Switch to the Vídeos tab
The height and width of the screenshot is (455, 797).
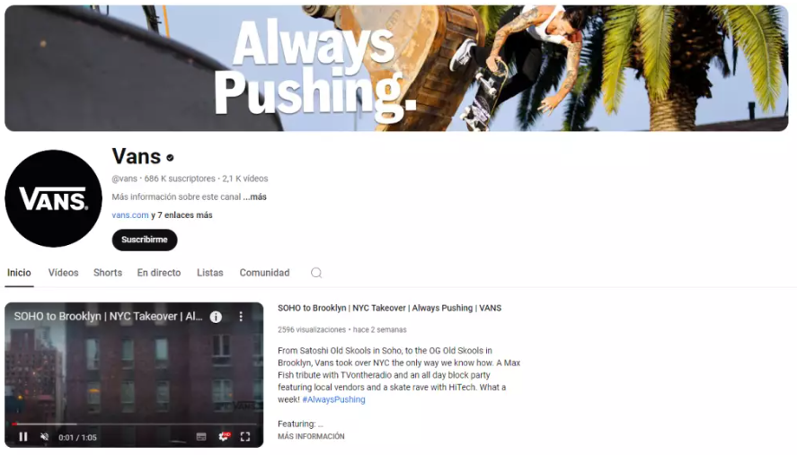click(64, 273)
